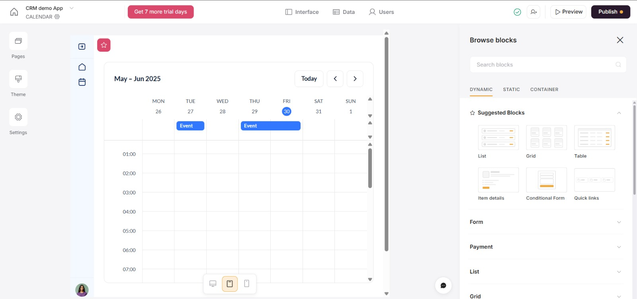
Task: Click the SUN 1 column header
Action: pos(351,106)
